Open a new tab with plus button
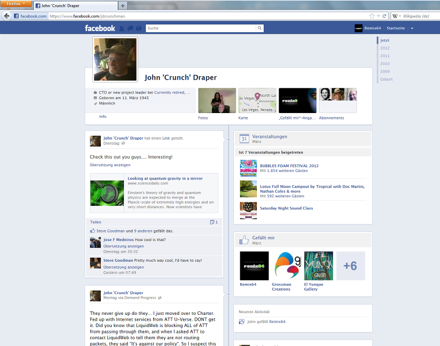Viewport: 440px width, 346px height. click(x=123, y=5)
